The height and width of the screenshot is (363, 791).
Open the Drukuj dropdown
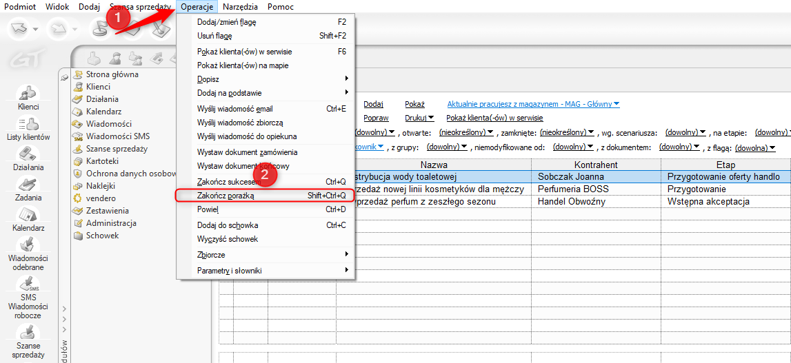pos(420,118)
